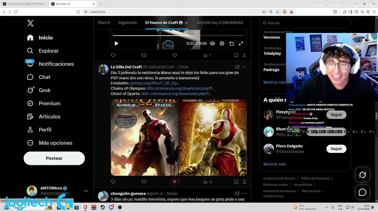378x212 pixels.
Task: Open ANTONIcra account menu dots
Action: click(x=86, y=191)
